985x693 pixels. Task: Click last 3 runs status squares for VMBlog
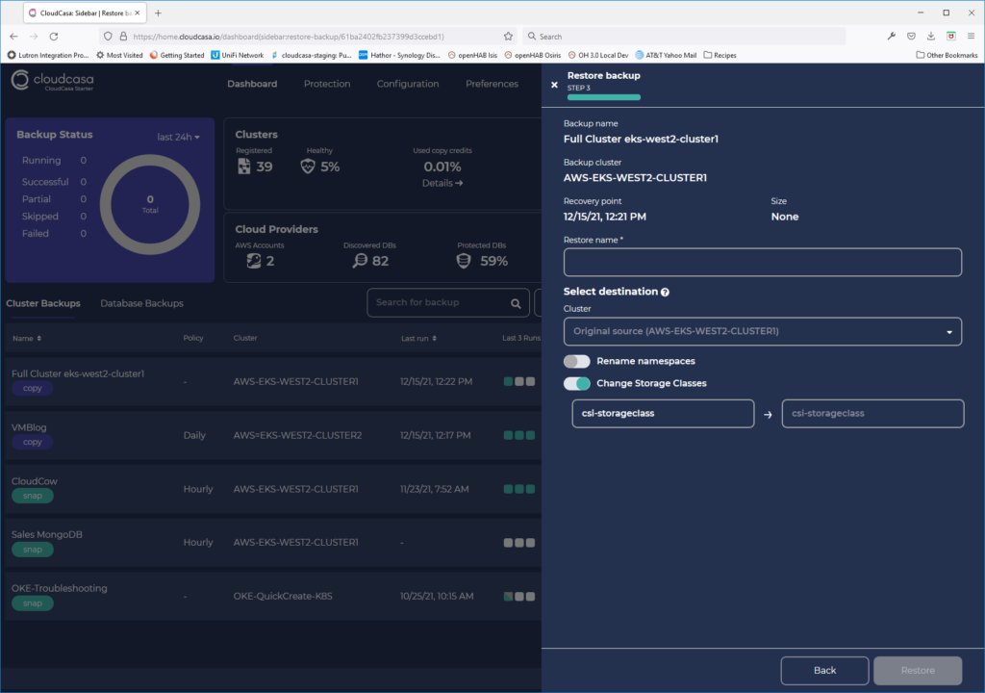(518, 435)
